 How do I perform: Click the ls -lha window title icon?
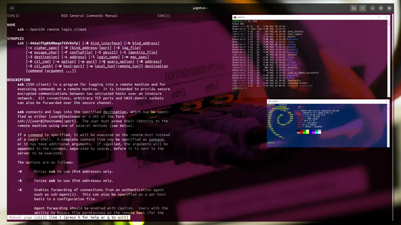(235, 17)
